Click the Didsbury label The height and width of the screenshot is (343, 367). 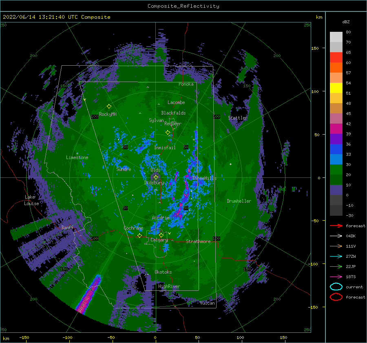[x=154, y=183]
